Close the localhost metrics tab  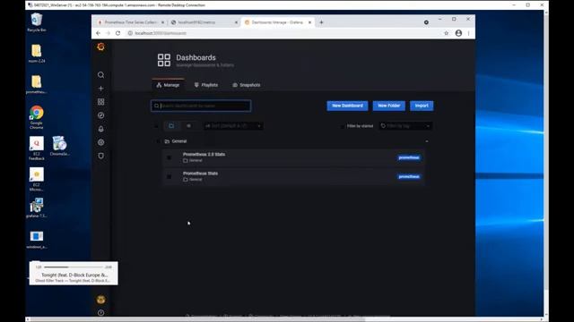tap(236, 22)
